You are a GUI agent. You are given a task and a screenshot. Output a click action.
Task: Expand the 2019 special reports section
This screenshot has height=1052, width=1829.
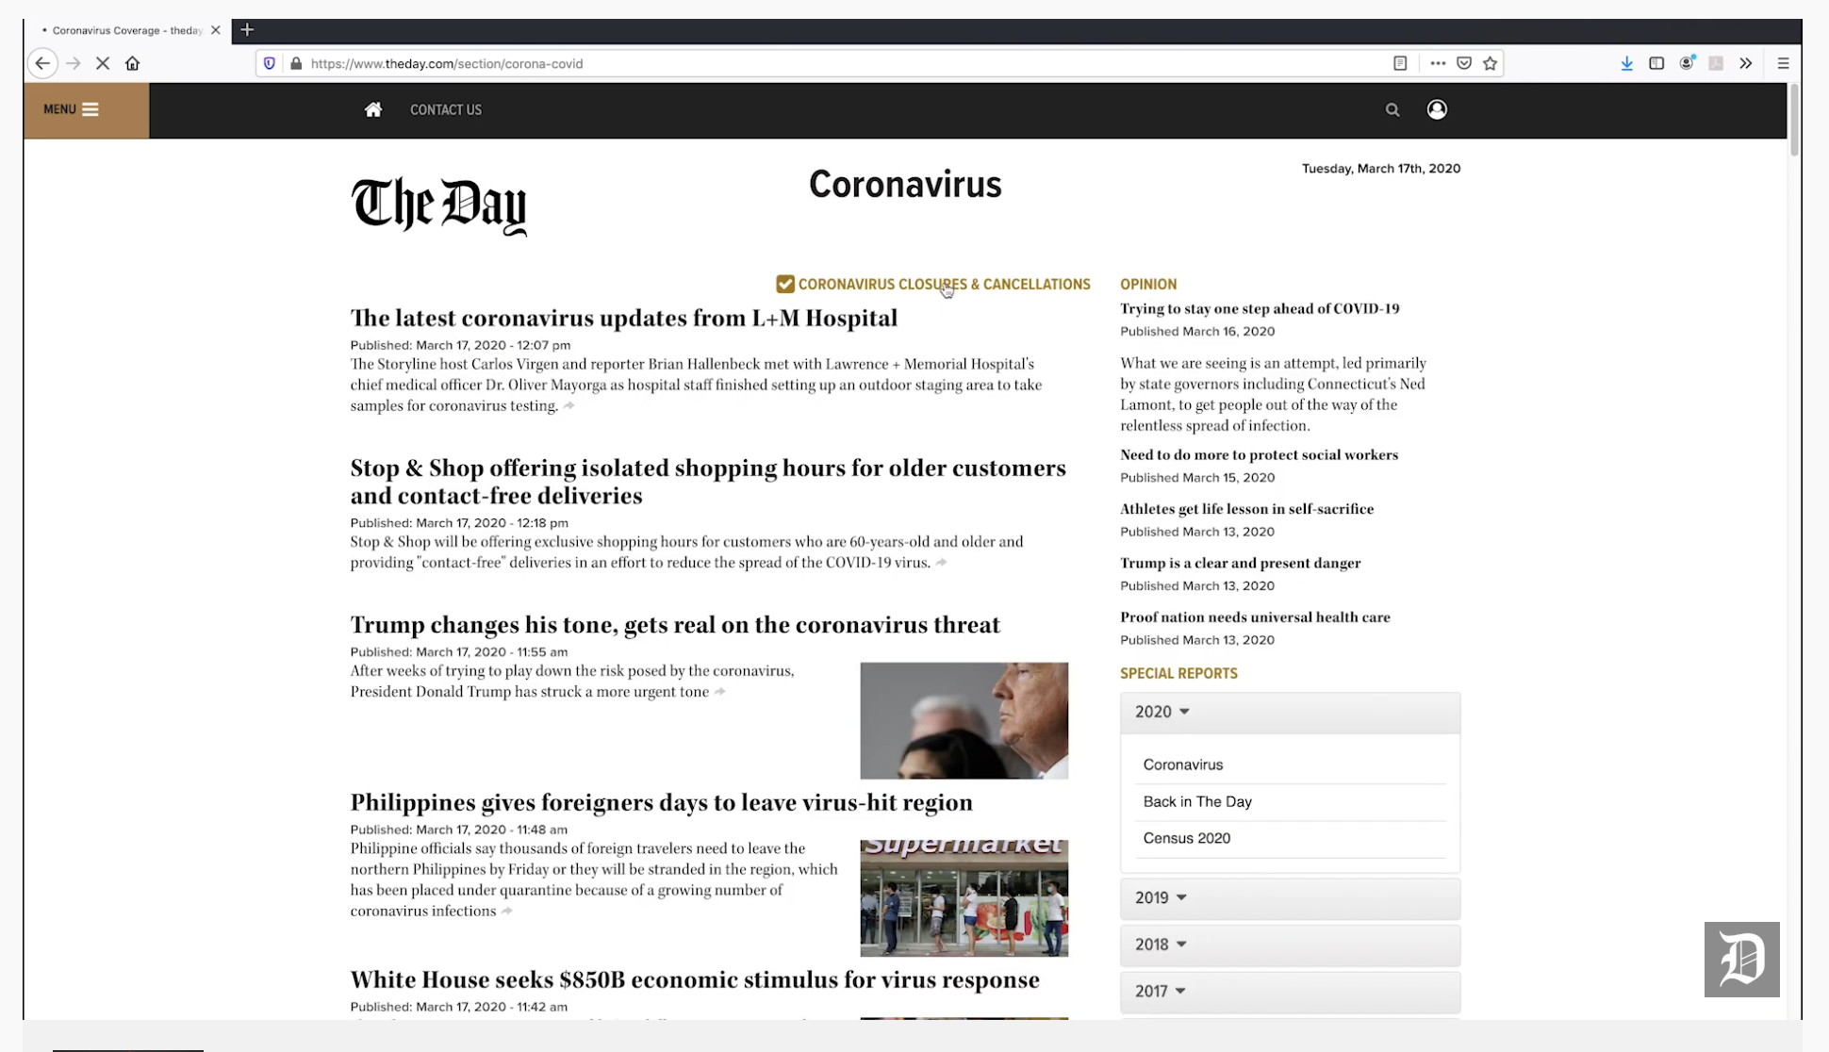[x=1161, y=897]
